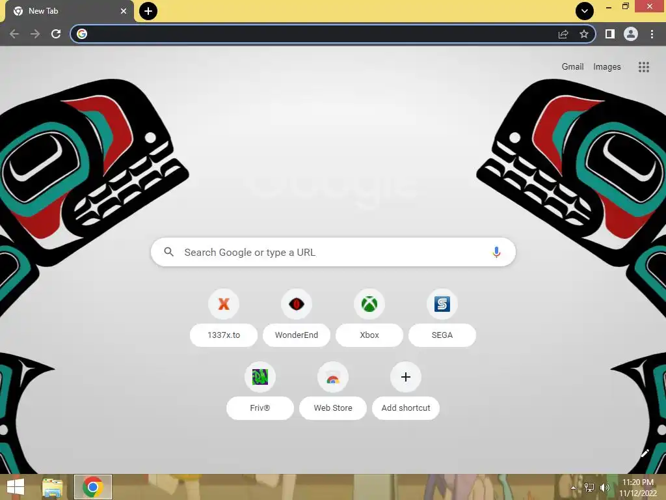Open the Friv shortcut icon
Image resolution: width=666 pixels, height=500 pixels.
pyautogui.click(x=260, y=377)
